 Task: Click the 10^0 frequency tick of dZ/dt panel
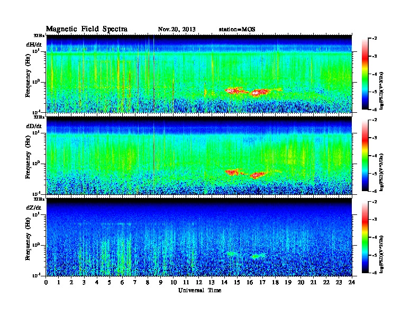click(x=37, y=245)
